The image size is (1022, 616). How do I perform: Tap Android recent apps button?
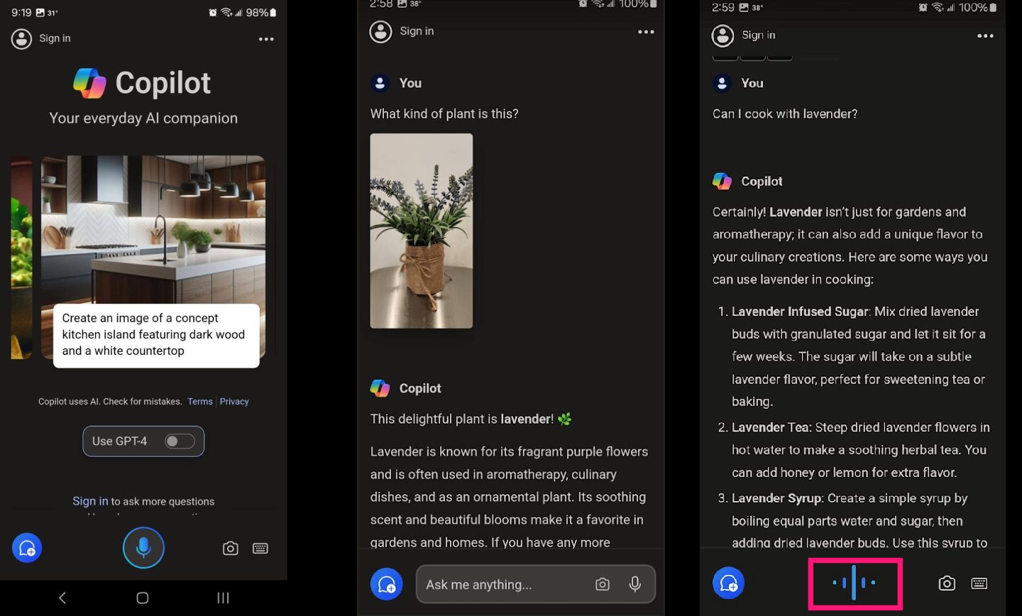pos(223,598)
